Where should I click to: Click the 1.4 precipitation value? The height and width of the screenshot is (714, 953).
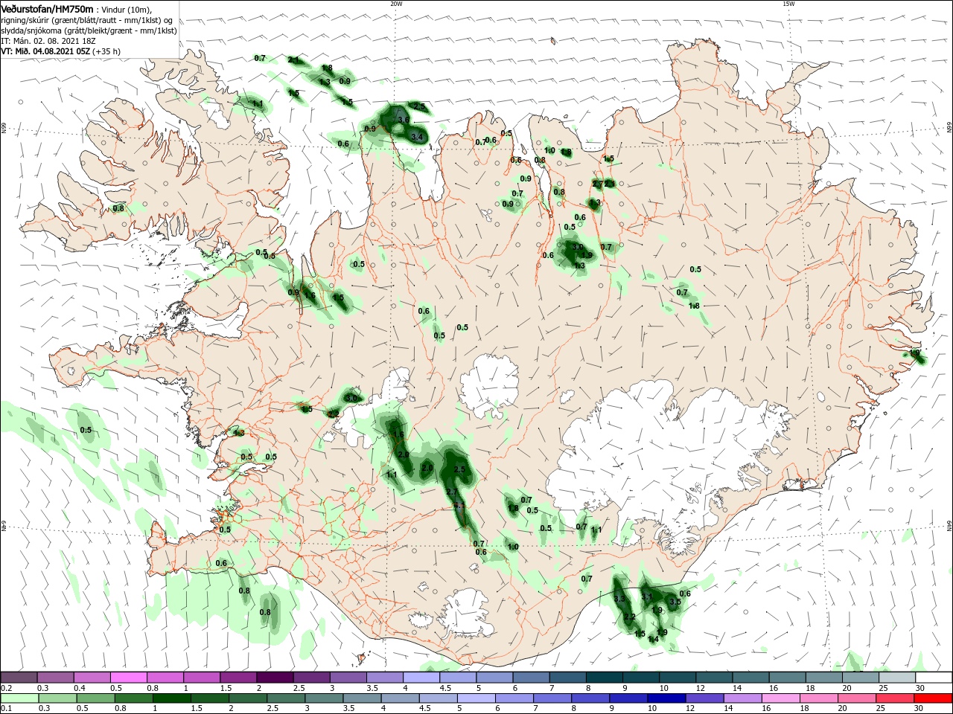click(654, 639)
